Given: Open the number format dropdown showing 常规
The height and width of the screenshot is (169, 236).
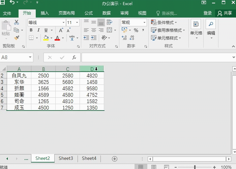Looking at the screenshot, I should [144, 23].
